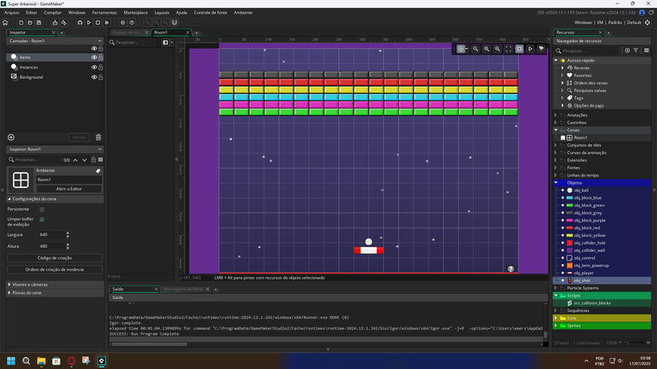Open Opera browser from taskbar
This screenshot has width=657, height=369.
[72, 361]
